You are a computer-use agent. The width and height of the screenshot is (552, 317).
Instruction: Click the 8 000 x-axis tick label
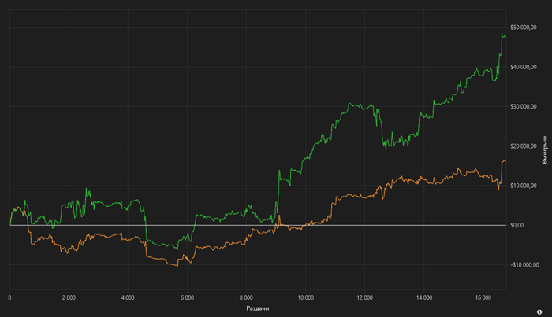tap(246, 297)
